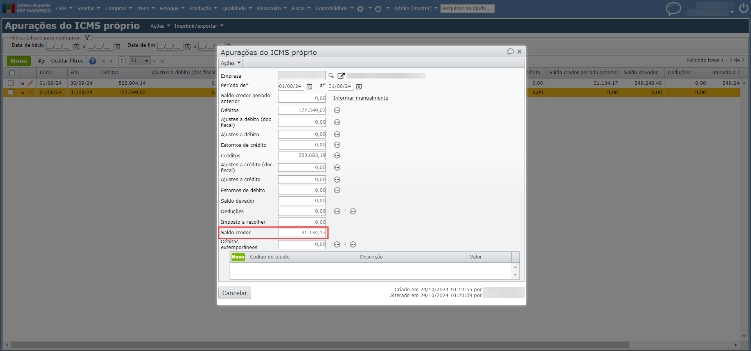Open calendar for Data de início first field

coord(76,46)
